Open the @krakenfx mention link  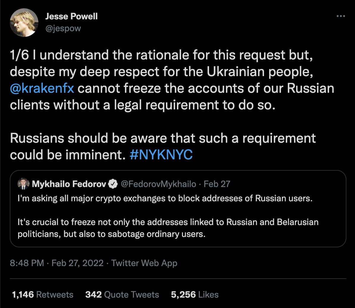click(42, 89)
